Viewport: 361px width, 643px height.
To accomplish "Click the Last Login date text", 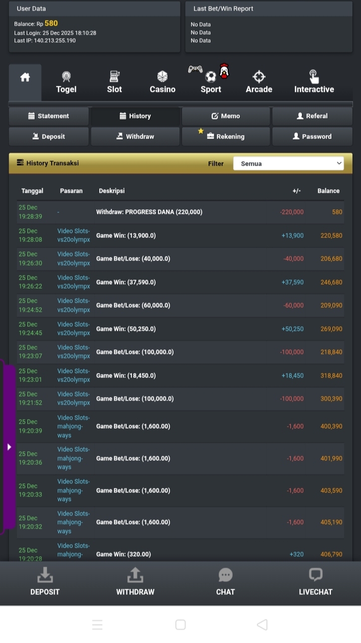I will pos(55,33).
